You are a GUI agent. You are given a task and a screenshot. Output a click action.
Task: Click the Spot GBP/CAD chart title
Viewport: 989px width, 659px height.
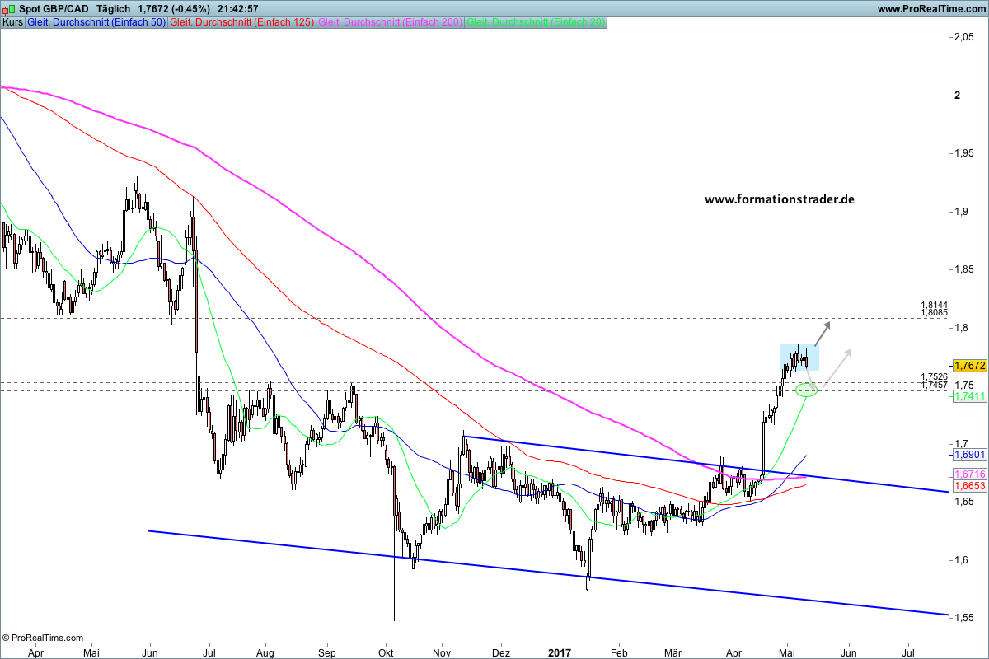click(54, 9)
